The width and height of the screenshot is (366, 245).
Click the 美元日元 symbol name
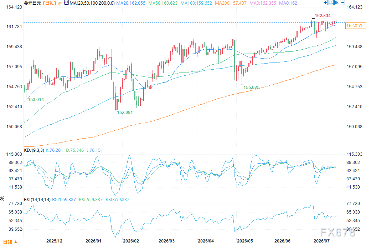click(32, 3)
